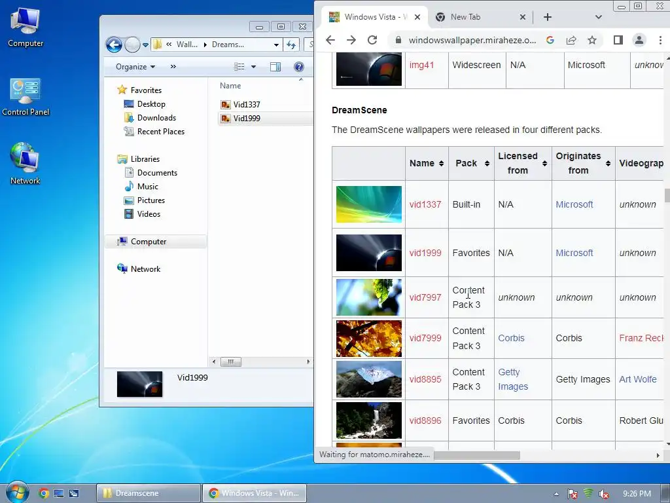
Task: Open Explorer help button
Action: tap(299, 67)
